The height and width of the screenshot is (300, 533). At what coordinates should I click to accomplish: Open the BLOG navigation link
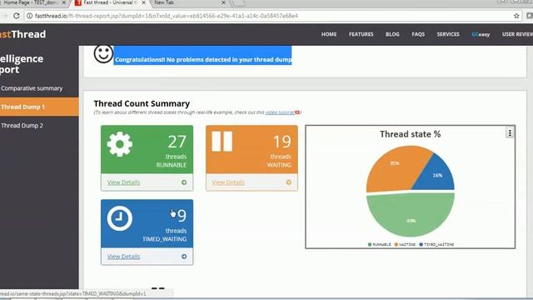392,34
